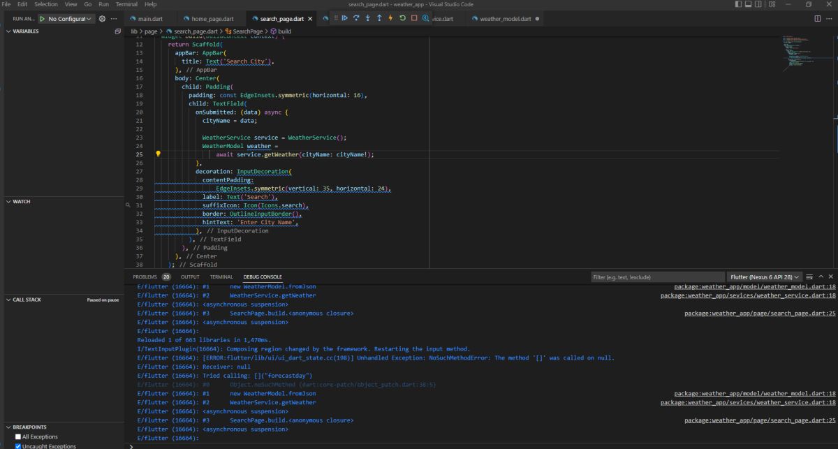Viewport: 838px width, 449px height.
Task: Open the PROBLEMS panel tab
Action: (x=145, y=277)
